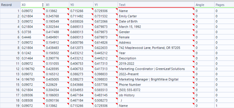
Task: Open the X0 column options menu
Action: [x=43, y=5]
